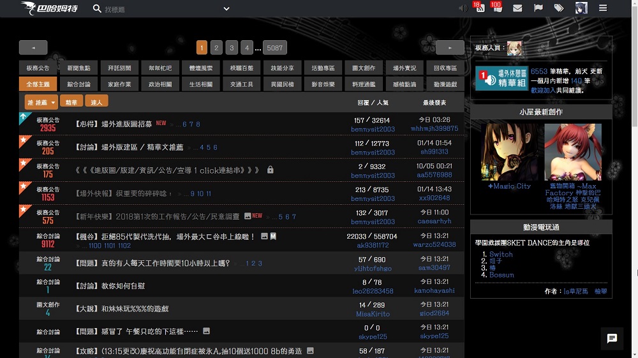The width and height of the screenshot is (638, 358).
Task: Open the red-haired figure artwork thumbnail
Action: (x=573, y=152)
